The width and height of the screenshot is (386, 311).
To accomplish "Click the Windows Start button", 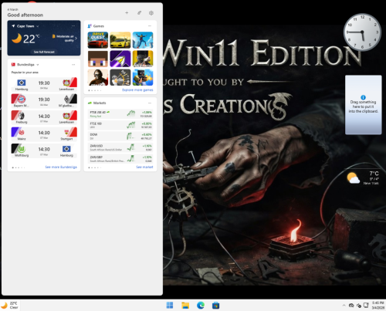I will 170,306.
